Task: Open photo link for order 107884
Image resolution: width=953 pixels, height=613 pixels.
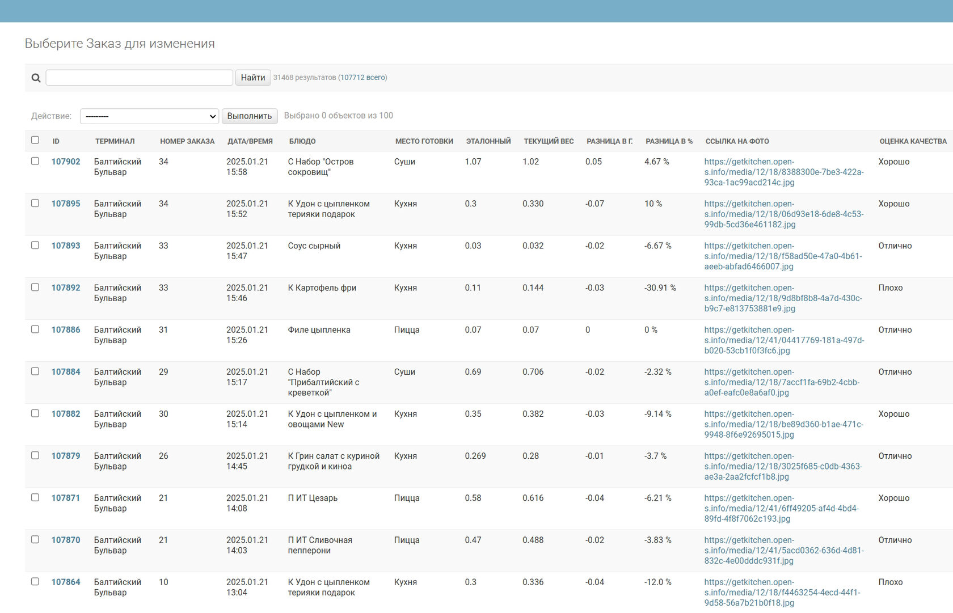Action: click(782, 382)
